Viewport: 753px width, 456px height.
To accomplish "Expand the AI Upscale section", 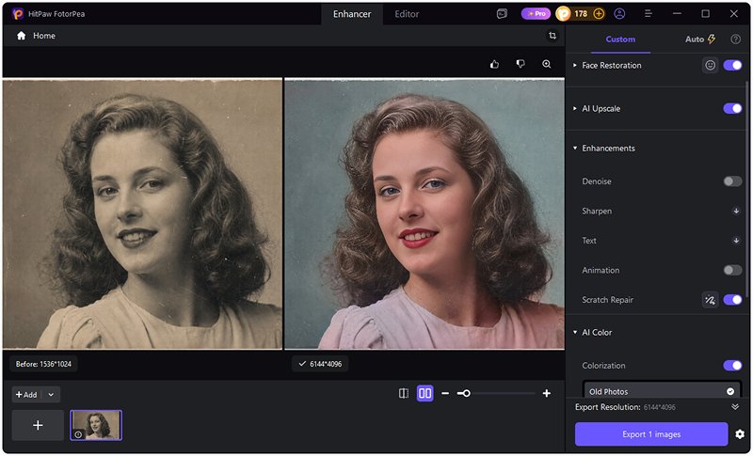I will (x=575, y=108).
